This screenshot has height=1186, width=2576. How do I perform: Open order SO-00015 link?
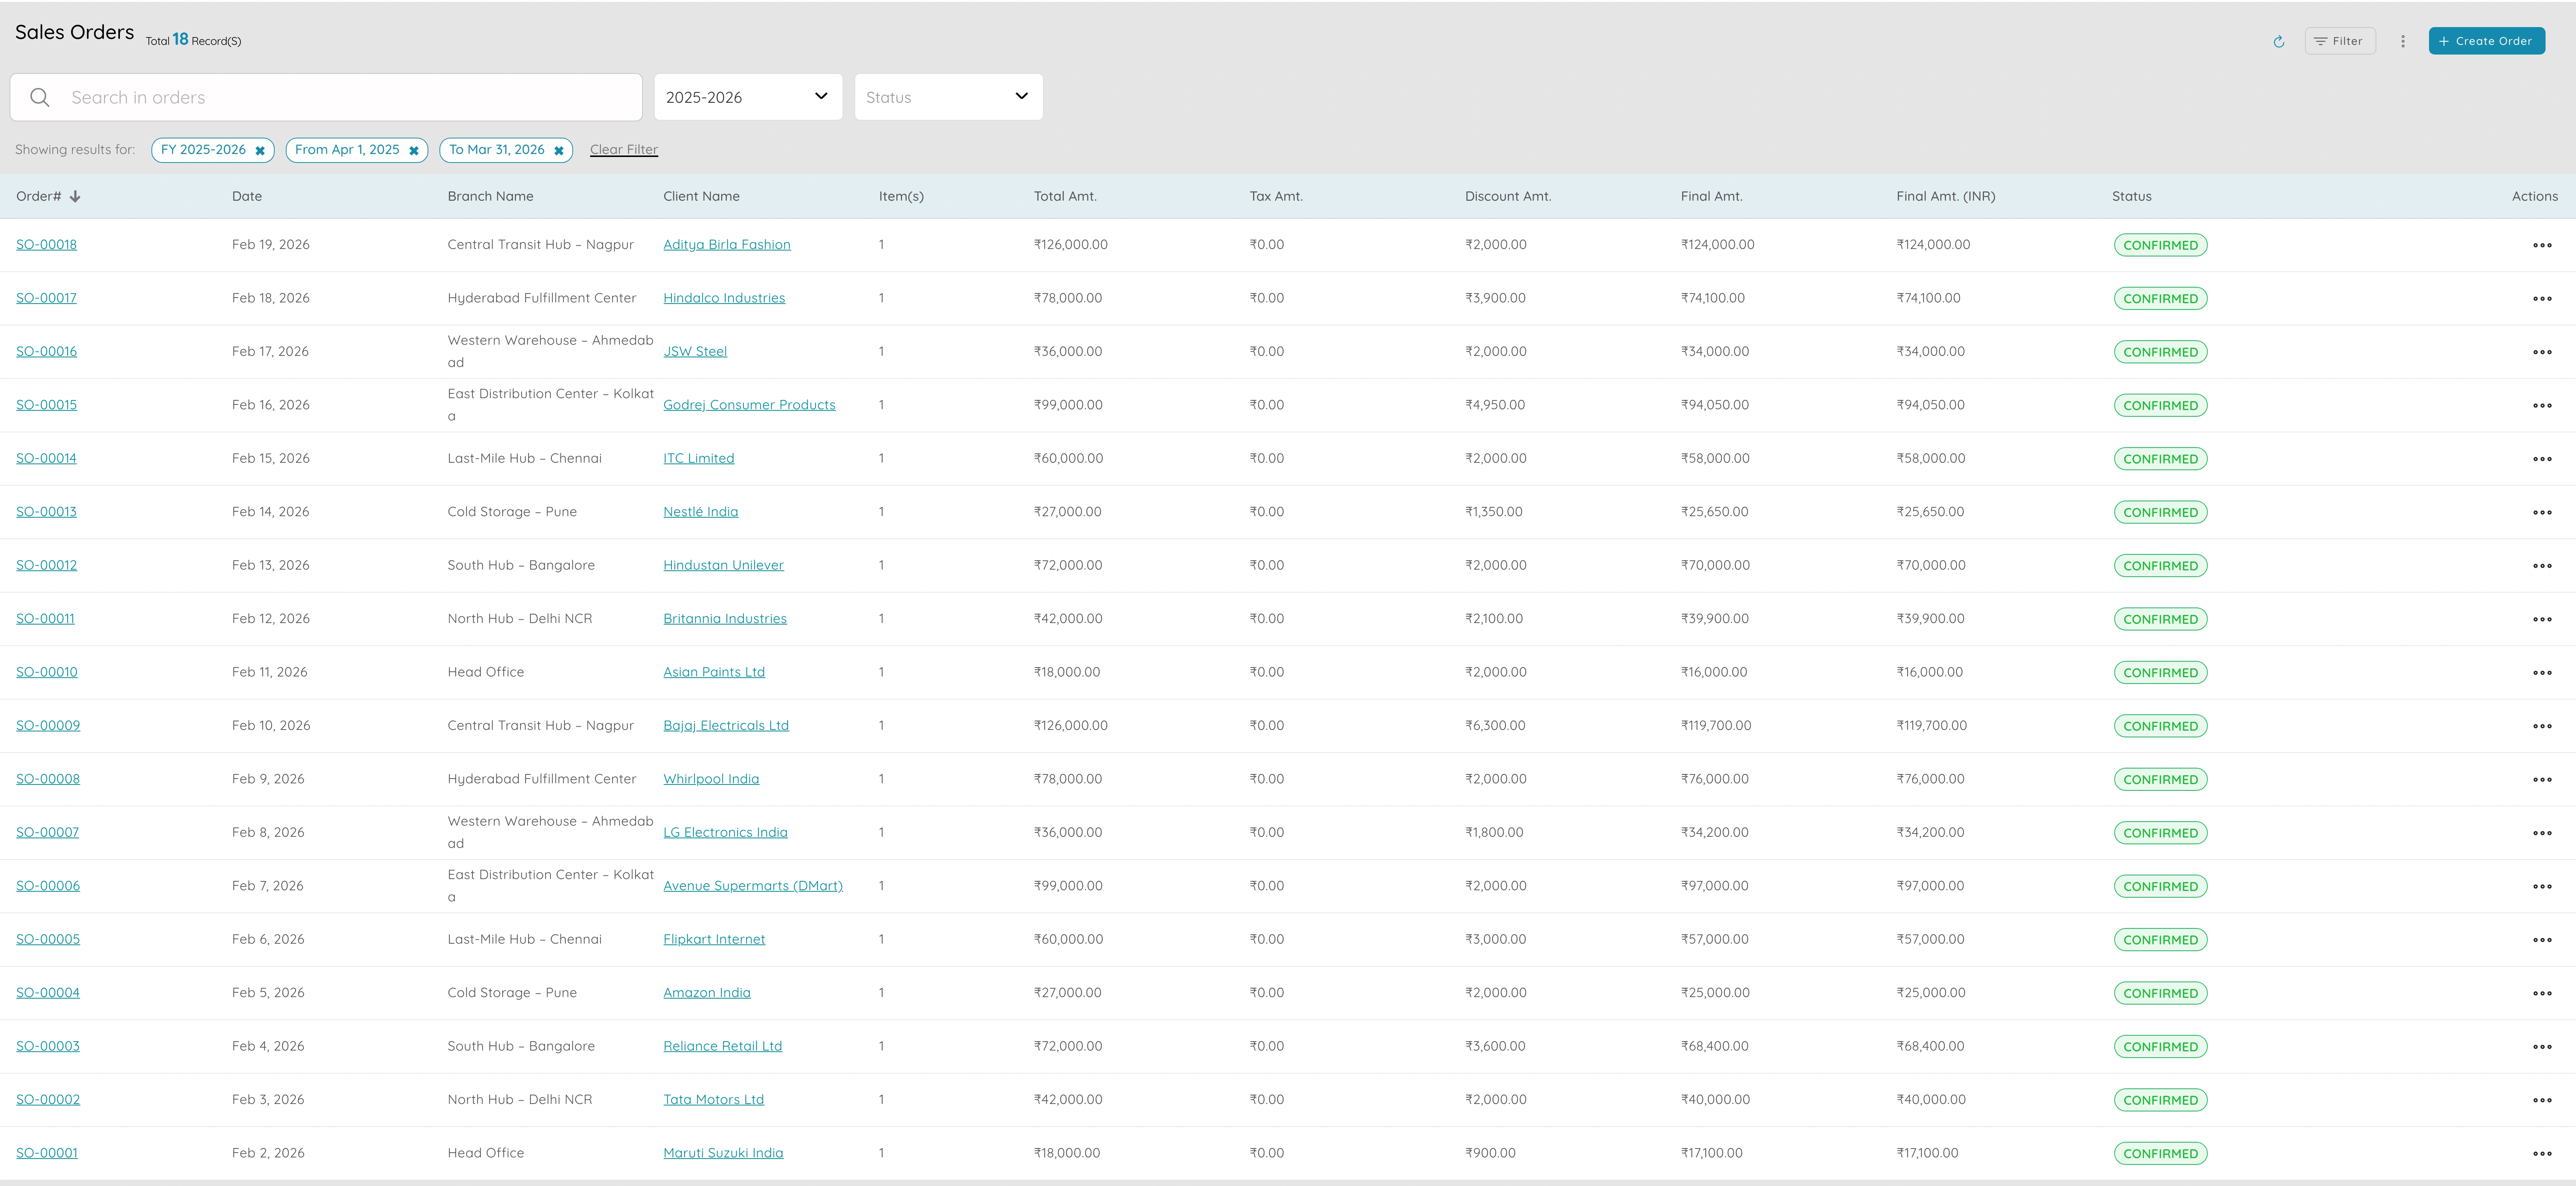pyautogui.click(x=46, y=405)
